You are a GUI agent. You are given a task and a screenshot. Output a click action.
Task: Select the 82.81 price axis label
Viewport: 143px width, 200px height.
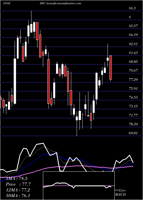click(133, 44)
